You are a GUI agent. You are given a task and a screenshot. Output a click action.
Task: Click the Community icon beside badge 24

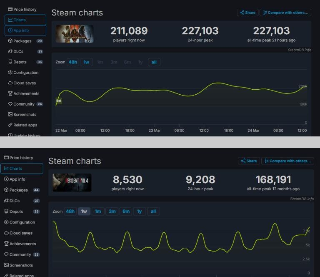[x=10, y=104]
